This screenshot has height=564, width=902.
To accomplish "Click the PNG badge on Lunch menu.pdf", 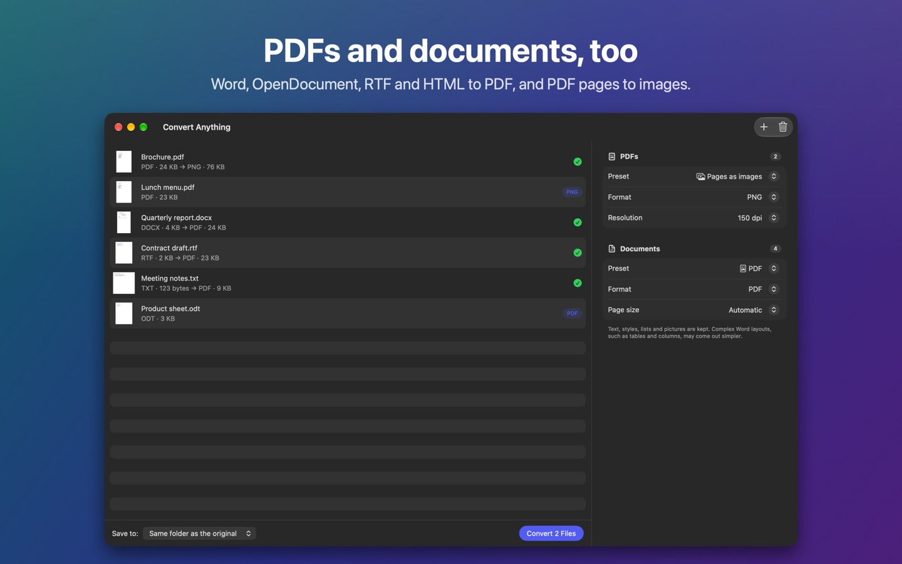I will pos(572,192).
